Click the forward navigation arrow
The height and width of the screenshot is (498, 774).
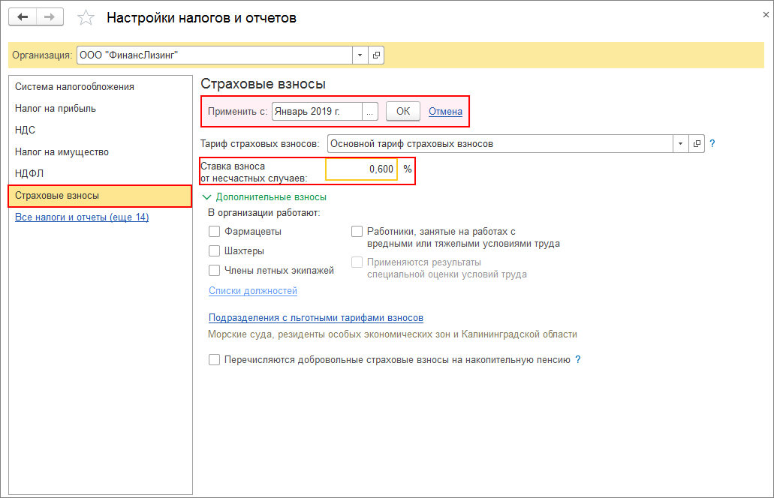(x=50, y=17)
